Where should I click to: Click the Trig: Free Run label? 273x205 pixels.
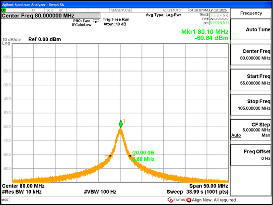116,19
